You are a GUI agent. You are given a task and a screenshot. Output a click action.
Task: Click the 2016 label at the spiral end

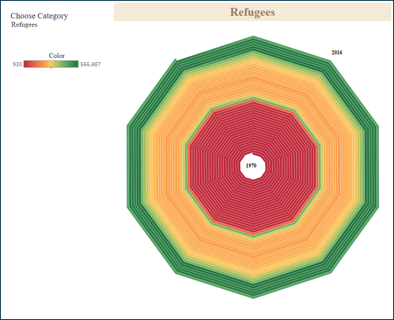[x=337, y=53]
